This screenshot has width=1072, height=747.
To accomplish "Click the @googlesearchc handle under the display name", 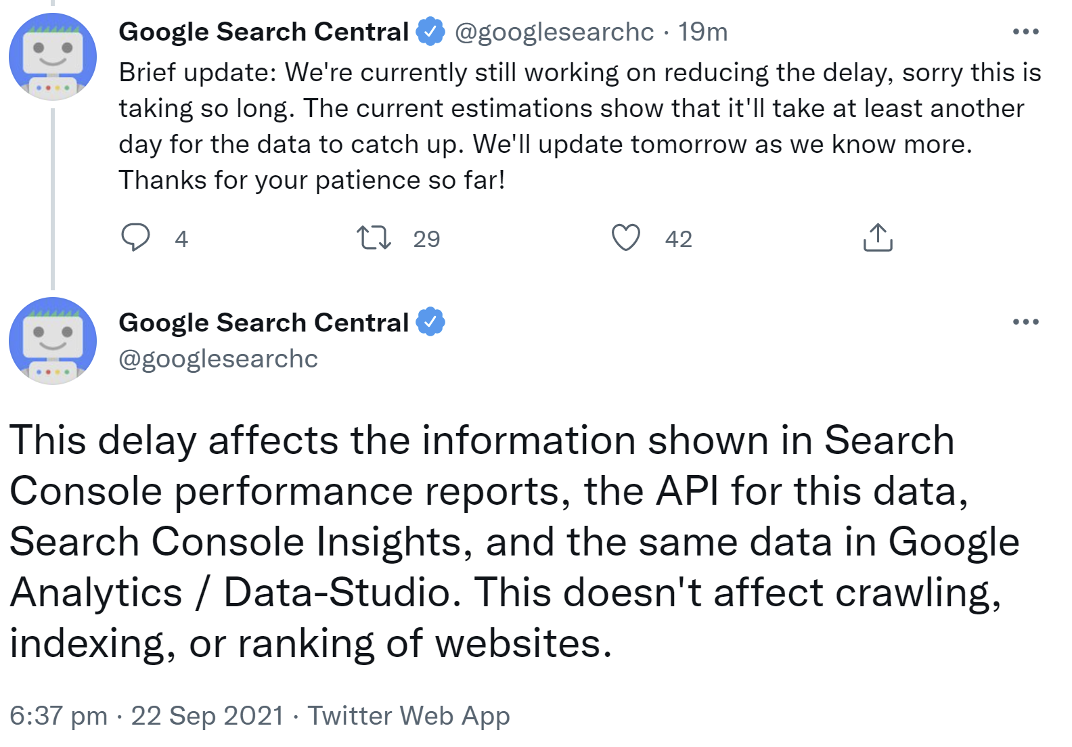I will (x=218, y=359).
